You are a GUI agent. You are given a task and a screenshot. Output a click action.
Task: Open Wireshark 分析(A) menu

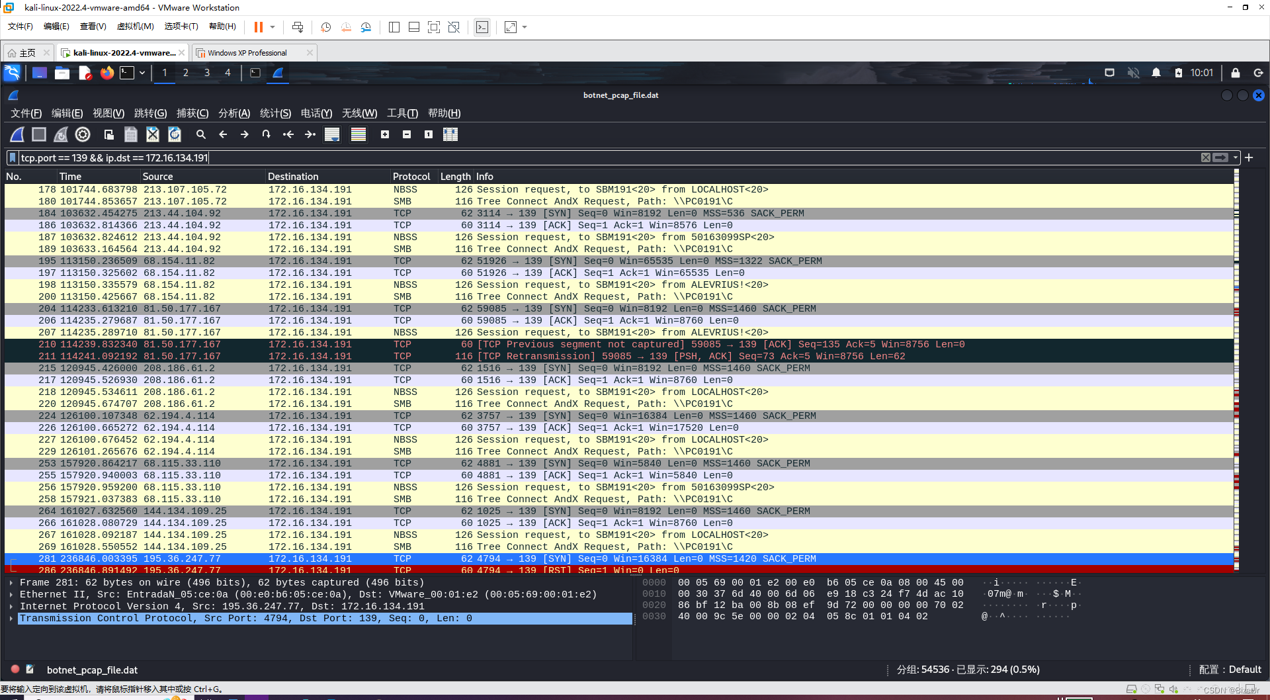pos(234,113)
